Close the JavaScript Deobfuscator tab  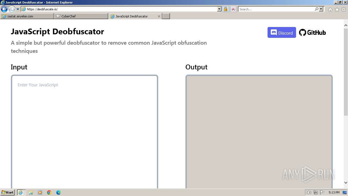pos(159,16)
